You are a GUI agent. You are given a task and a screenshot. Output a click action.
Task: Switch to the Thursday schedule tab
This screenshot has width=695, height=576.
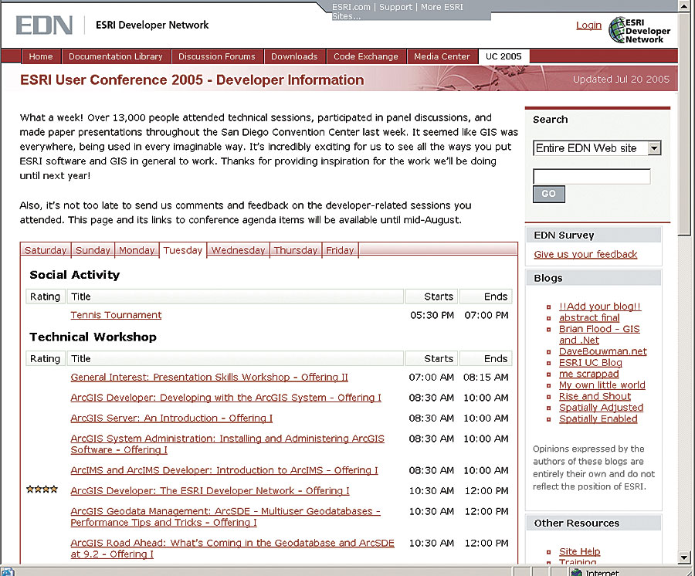(x=296, y=250)
